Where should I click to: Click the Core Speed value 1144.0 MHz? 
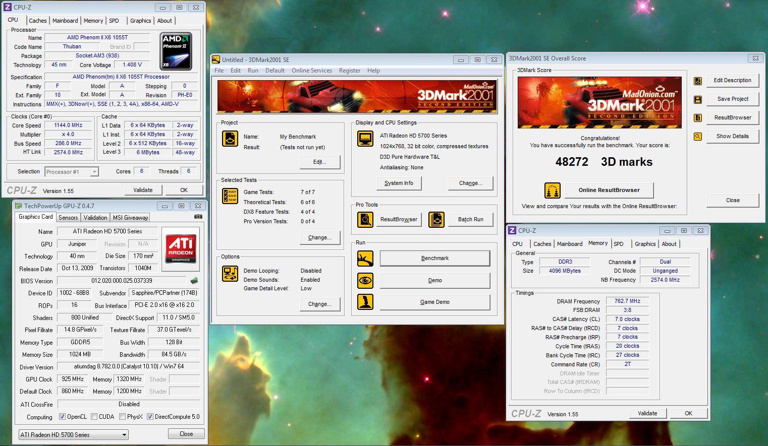tap(68, 125)
